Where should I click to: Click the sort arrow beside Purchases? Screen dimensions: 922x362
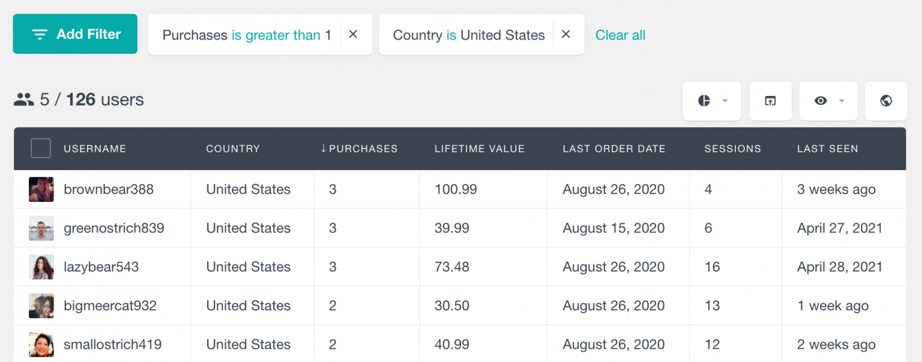click(323, 149)
